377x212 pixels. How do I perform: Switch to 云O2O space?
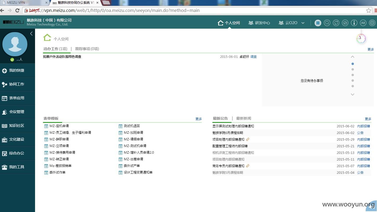click(288, 23)
